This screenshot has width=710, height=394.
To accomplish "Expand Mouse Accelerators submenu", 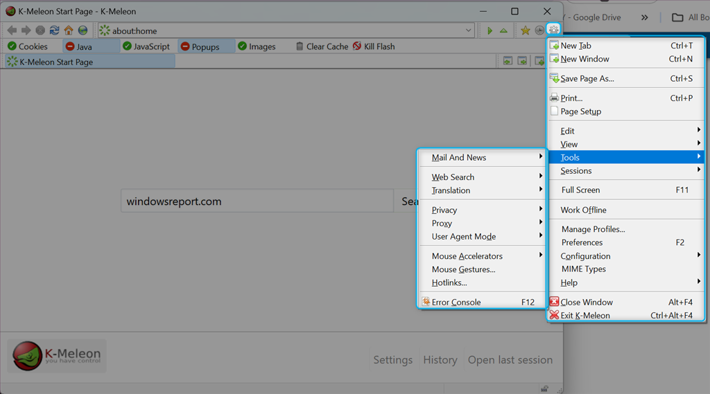I will point(483,256).
